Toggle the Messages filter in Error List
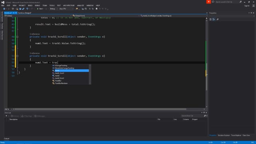The image size is (256, 144). coord(40,116)
